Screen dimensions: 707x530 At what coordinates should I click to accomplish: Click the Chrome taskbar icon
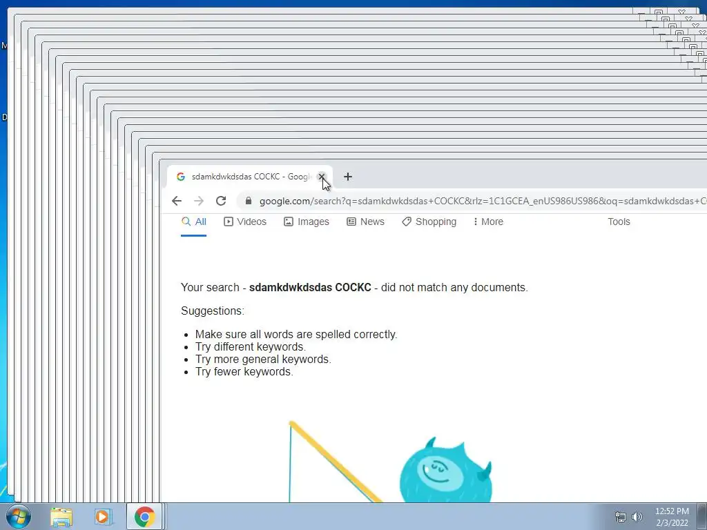tap(144, 517)
